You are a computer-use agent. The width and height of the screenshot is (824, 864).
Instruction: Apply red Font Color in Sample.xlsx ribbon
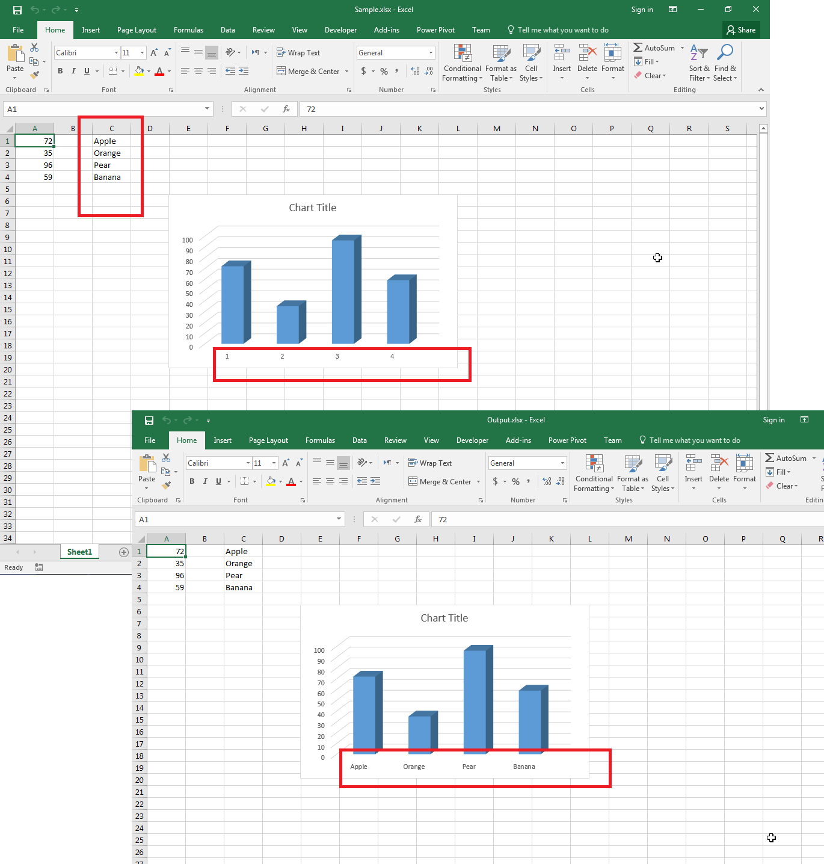point(159,71)
